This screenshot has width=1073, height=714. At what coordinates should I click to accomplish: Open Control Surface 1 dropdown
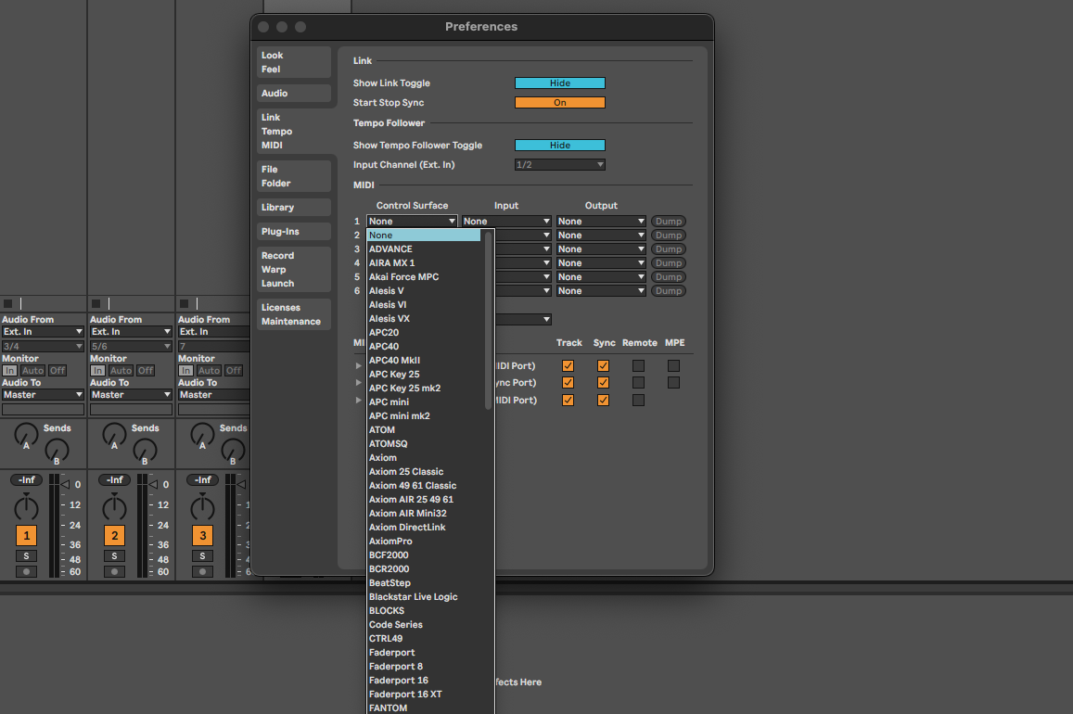click(412, 222)
